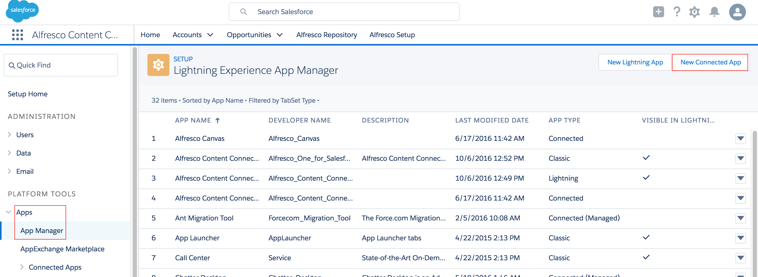Click the New Connected App button

[711, 62]
